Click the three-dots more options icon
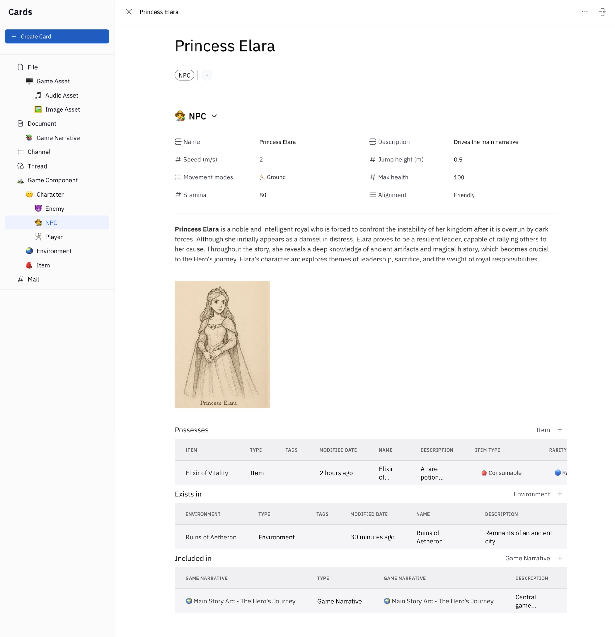 (585, 12)
